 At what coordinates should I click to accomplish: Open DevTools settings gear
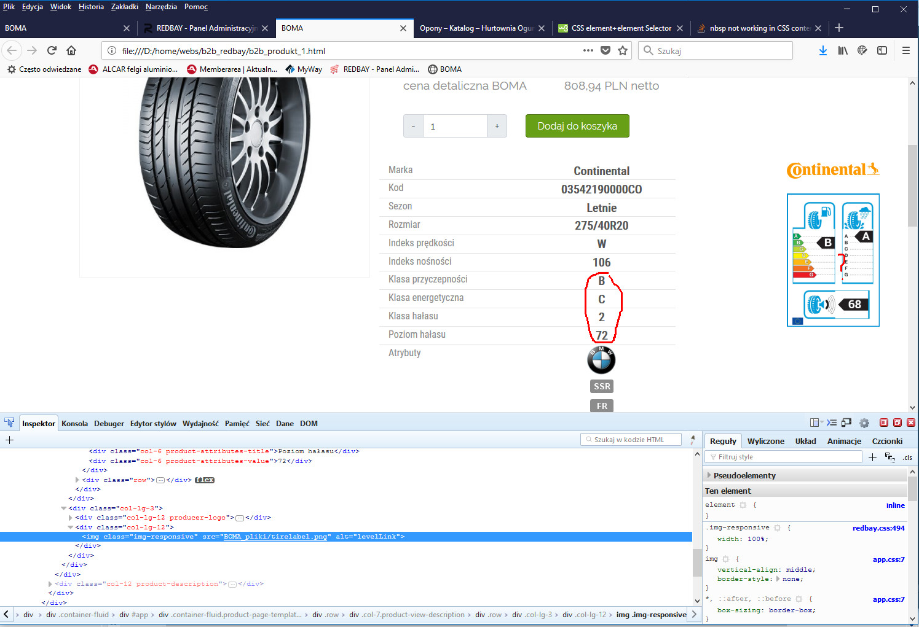[x=864, y=423]
